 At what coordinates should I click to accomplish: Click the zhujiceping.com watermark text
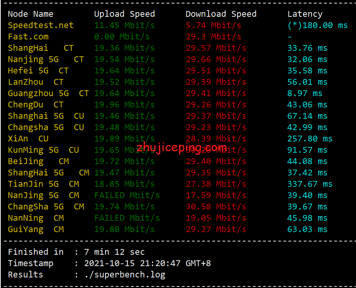tap(182, 148)
